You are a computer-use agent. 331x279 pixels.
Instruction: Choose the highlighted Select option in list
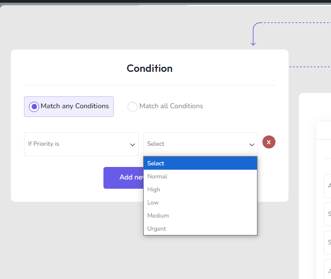200,163
